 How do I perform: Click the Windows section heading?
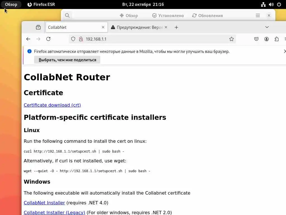37,182
